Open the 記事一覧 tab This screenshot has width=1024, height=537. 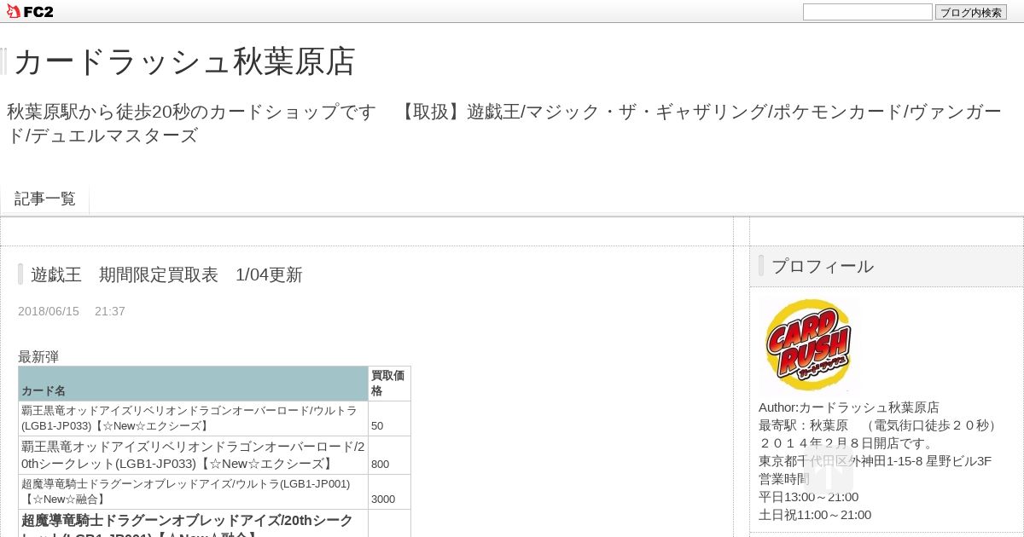pos(45,199)
